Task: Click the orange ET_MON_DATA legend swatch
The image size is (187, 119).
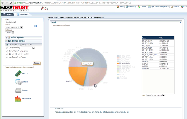Action: (117, 63)
